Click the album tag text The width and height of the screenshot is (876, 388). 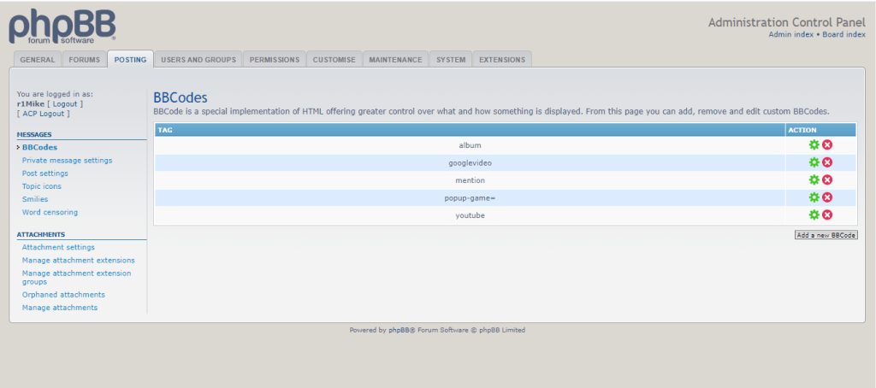(470, 145)
